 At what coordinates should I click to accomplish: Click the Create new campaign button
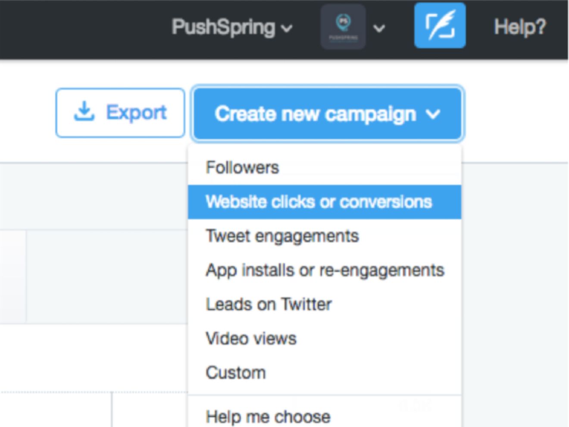pyautogui.click(x=315, y=114)
